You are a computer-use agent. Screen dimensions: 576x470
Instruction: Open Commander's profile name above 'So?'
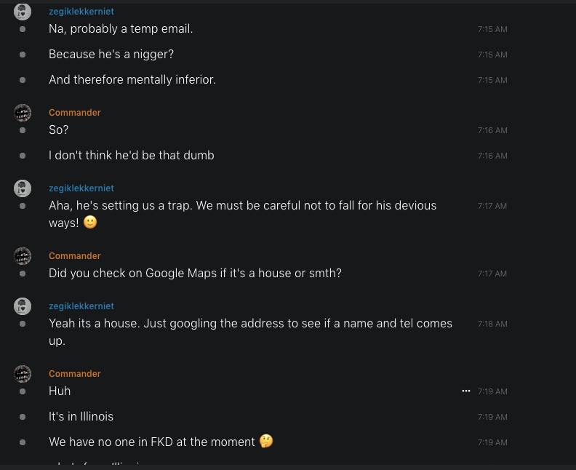74,113
